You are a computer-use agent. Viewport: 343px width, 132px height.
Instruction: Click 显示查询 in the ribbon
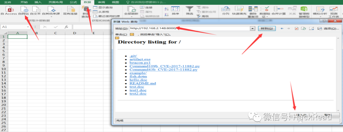103,8
